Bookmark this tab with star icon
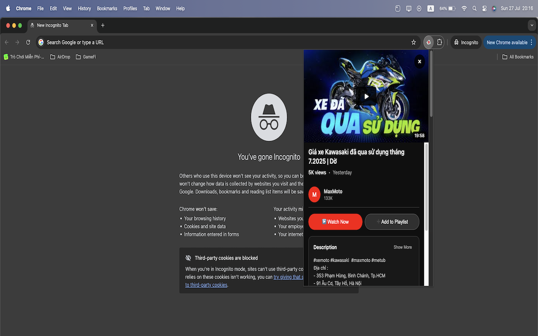The width and height of the screenshot is (538, 336). tap(414, 42)
